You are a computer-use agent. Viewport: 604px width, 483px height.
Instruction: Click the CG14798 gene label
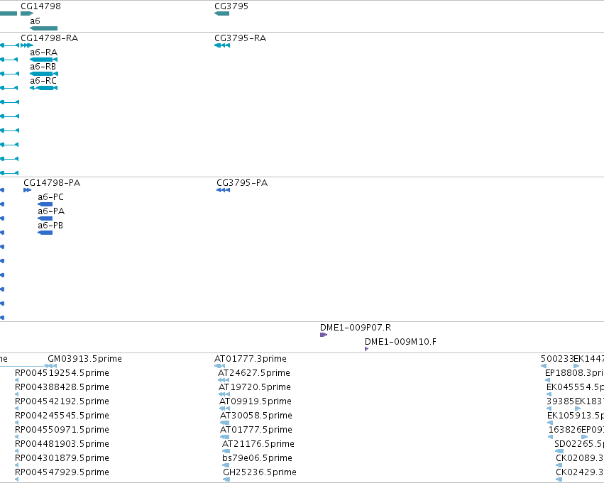pyautogui.click(x=40, y=6)
